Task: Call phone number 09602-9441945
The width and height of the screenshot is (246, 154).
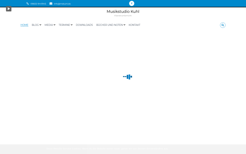Action: click(38, 4)
